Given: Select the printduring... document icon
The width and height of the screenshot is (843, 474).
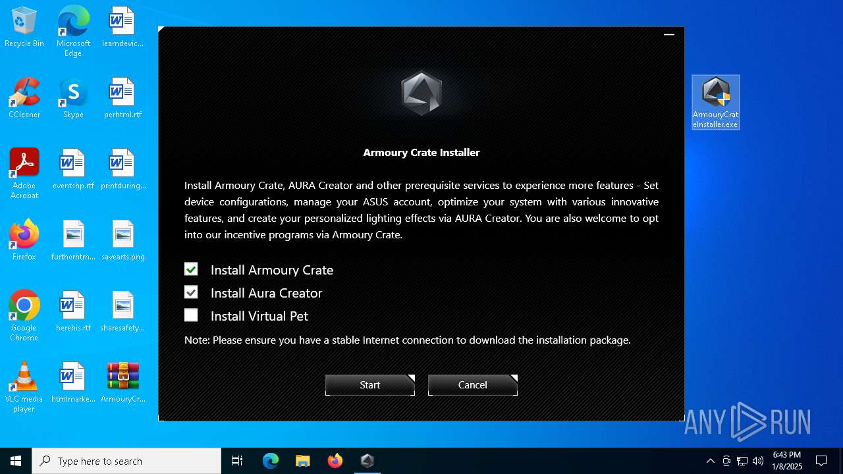Looking at the screenshot, I should tap(122, 170).
